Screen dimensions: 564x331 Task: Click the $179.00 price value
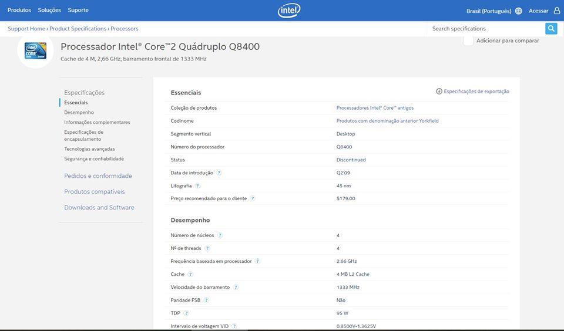(345, 198)
